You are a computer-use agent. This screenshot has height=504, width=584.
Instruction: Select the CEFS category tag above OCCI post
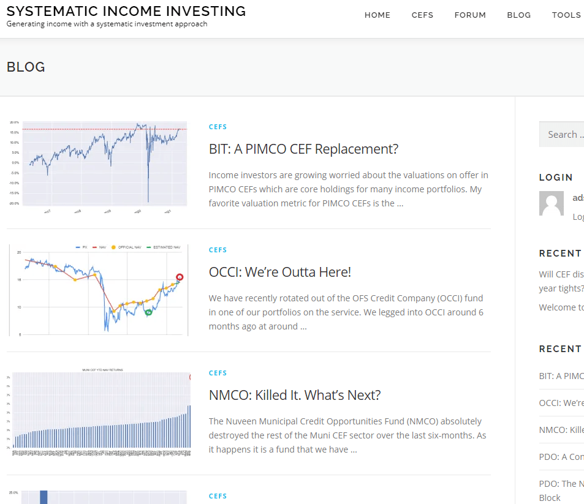tap(218, 250)
